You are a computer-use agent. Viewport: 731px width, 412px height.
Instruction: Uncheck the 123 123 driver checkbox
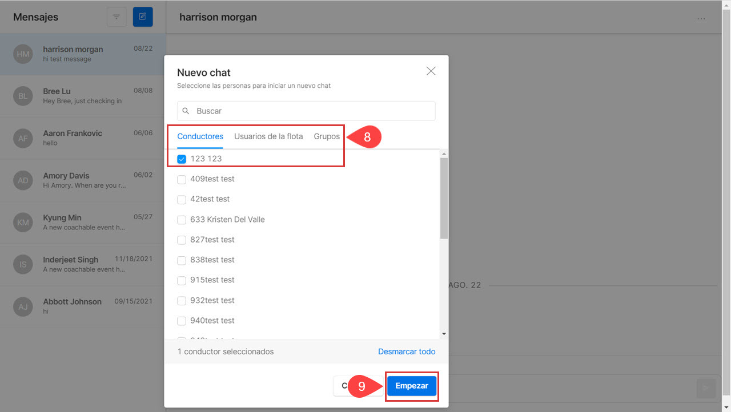pyautogui.click(x=182, y=159)
